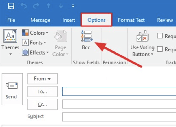Click the Previous Item up arrow

click(49, 6)
